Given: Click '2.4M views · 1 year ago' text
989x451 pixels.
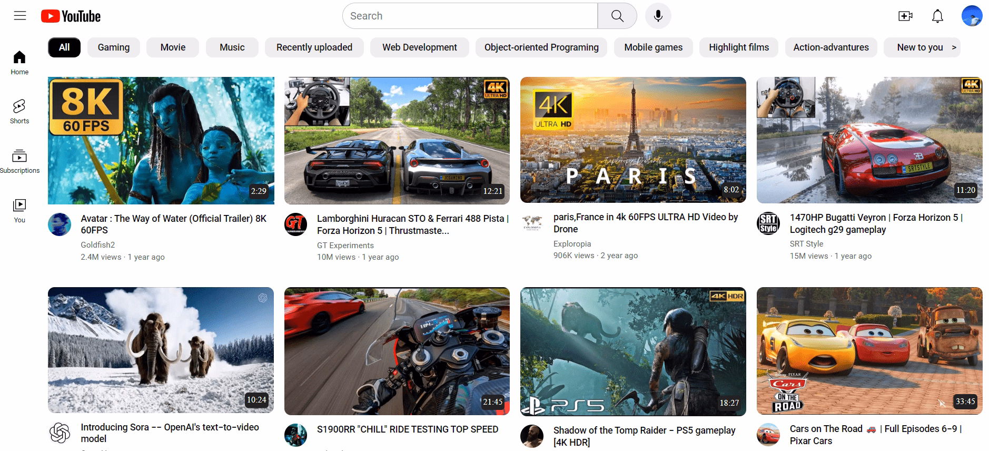Looking at the screenshot, I should (123, 257).
